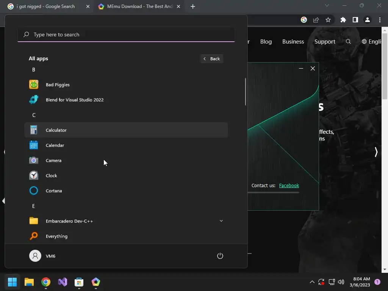The width and height of the screenshot is (388, 291).
Task: Open Chrome tab search dropdown arrow
Action: [327, 5]
